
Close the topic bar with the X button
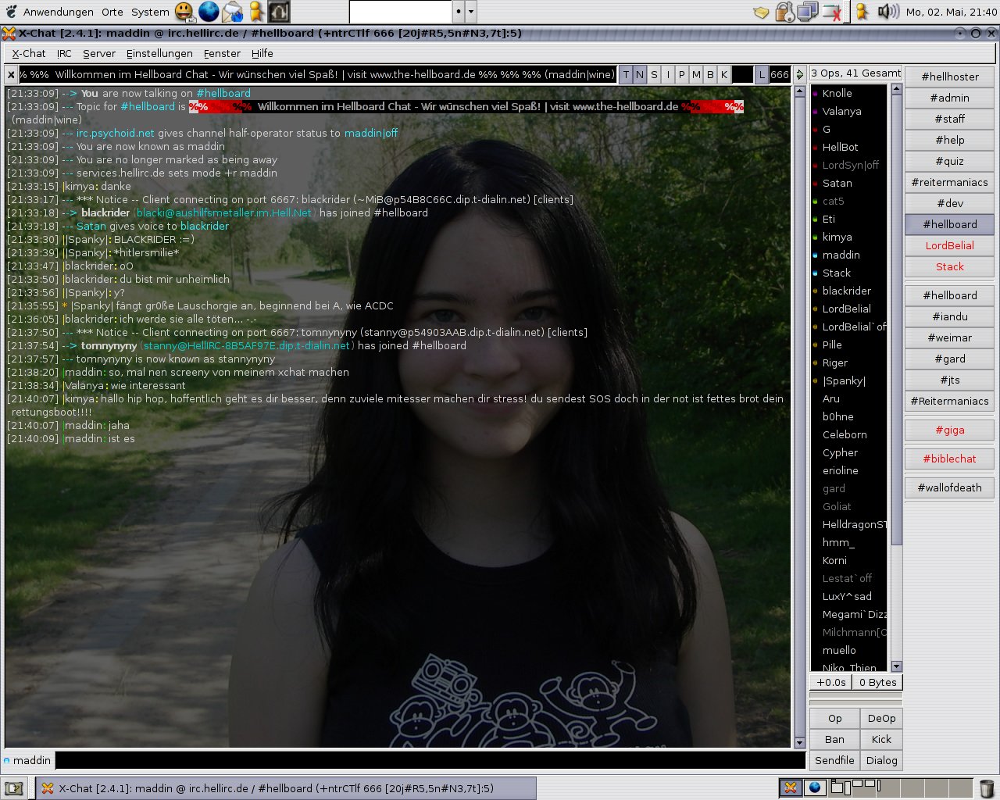tap(11, 75)
